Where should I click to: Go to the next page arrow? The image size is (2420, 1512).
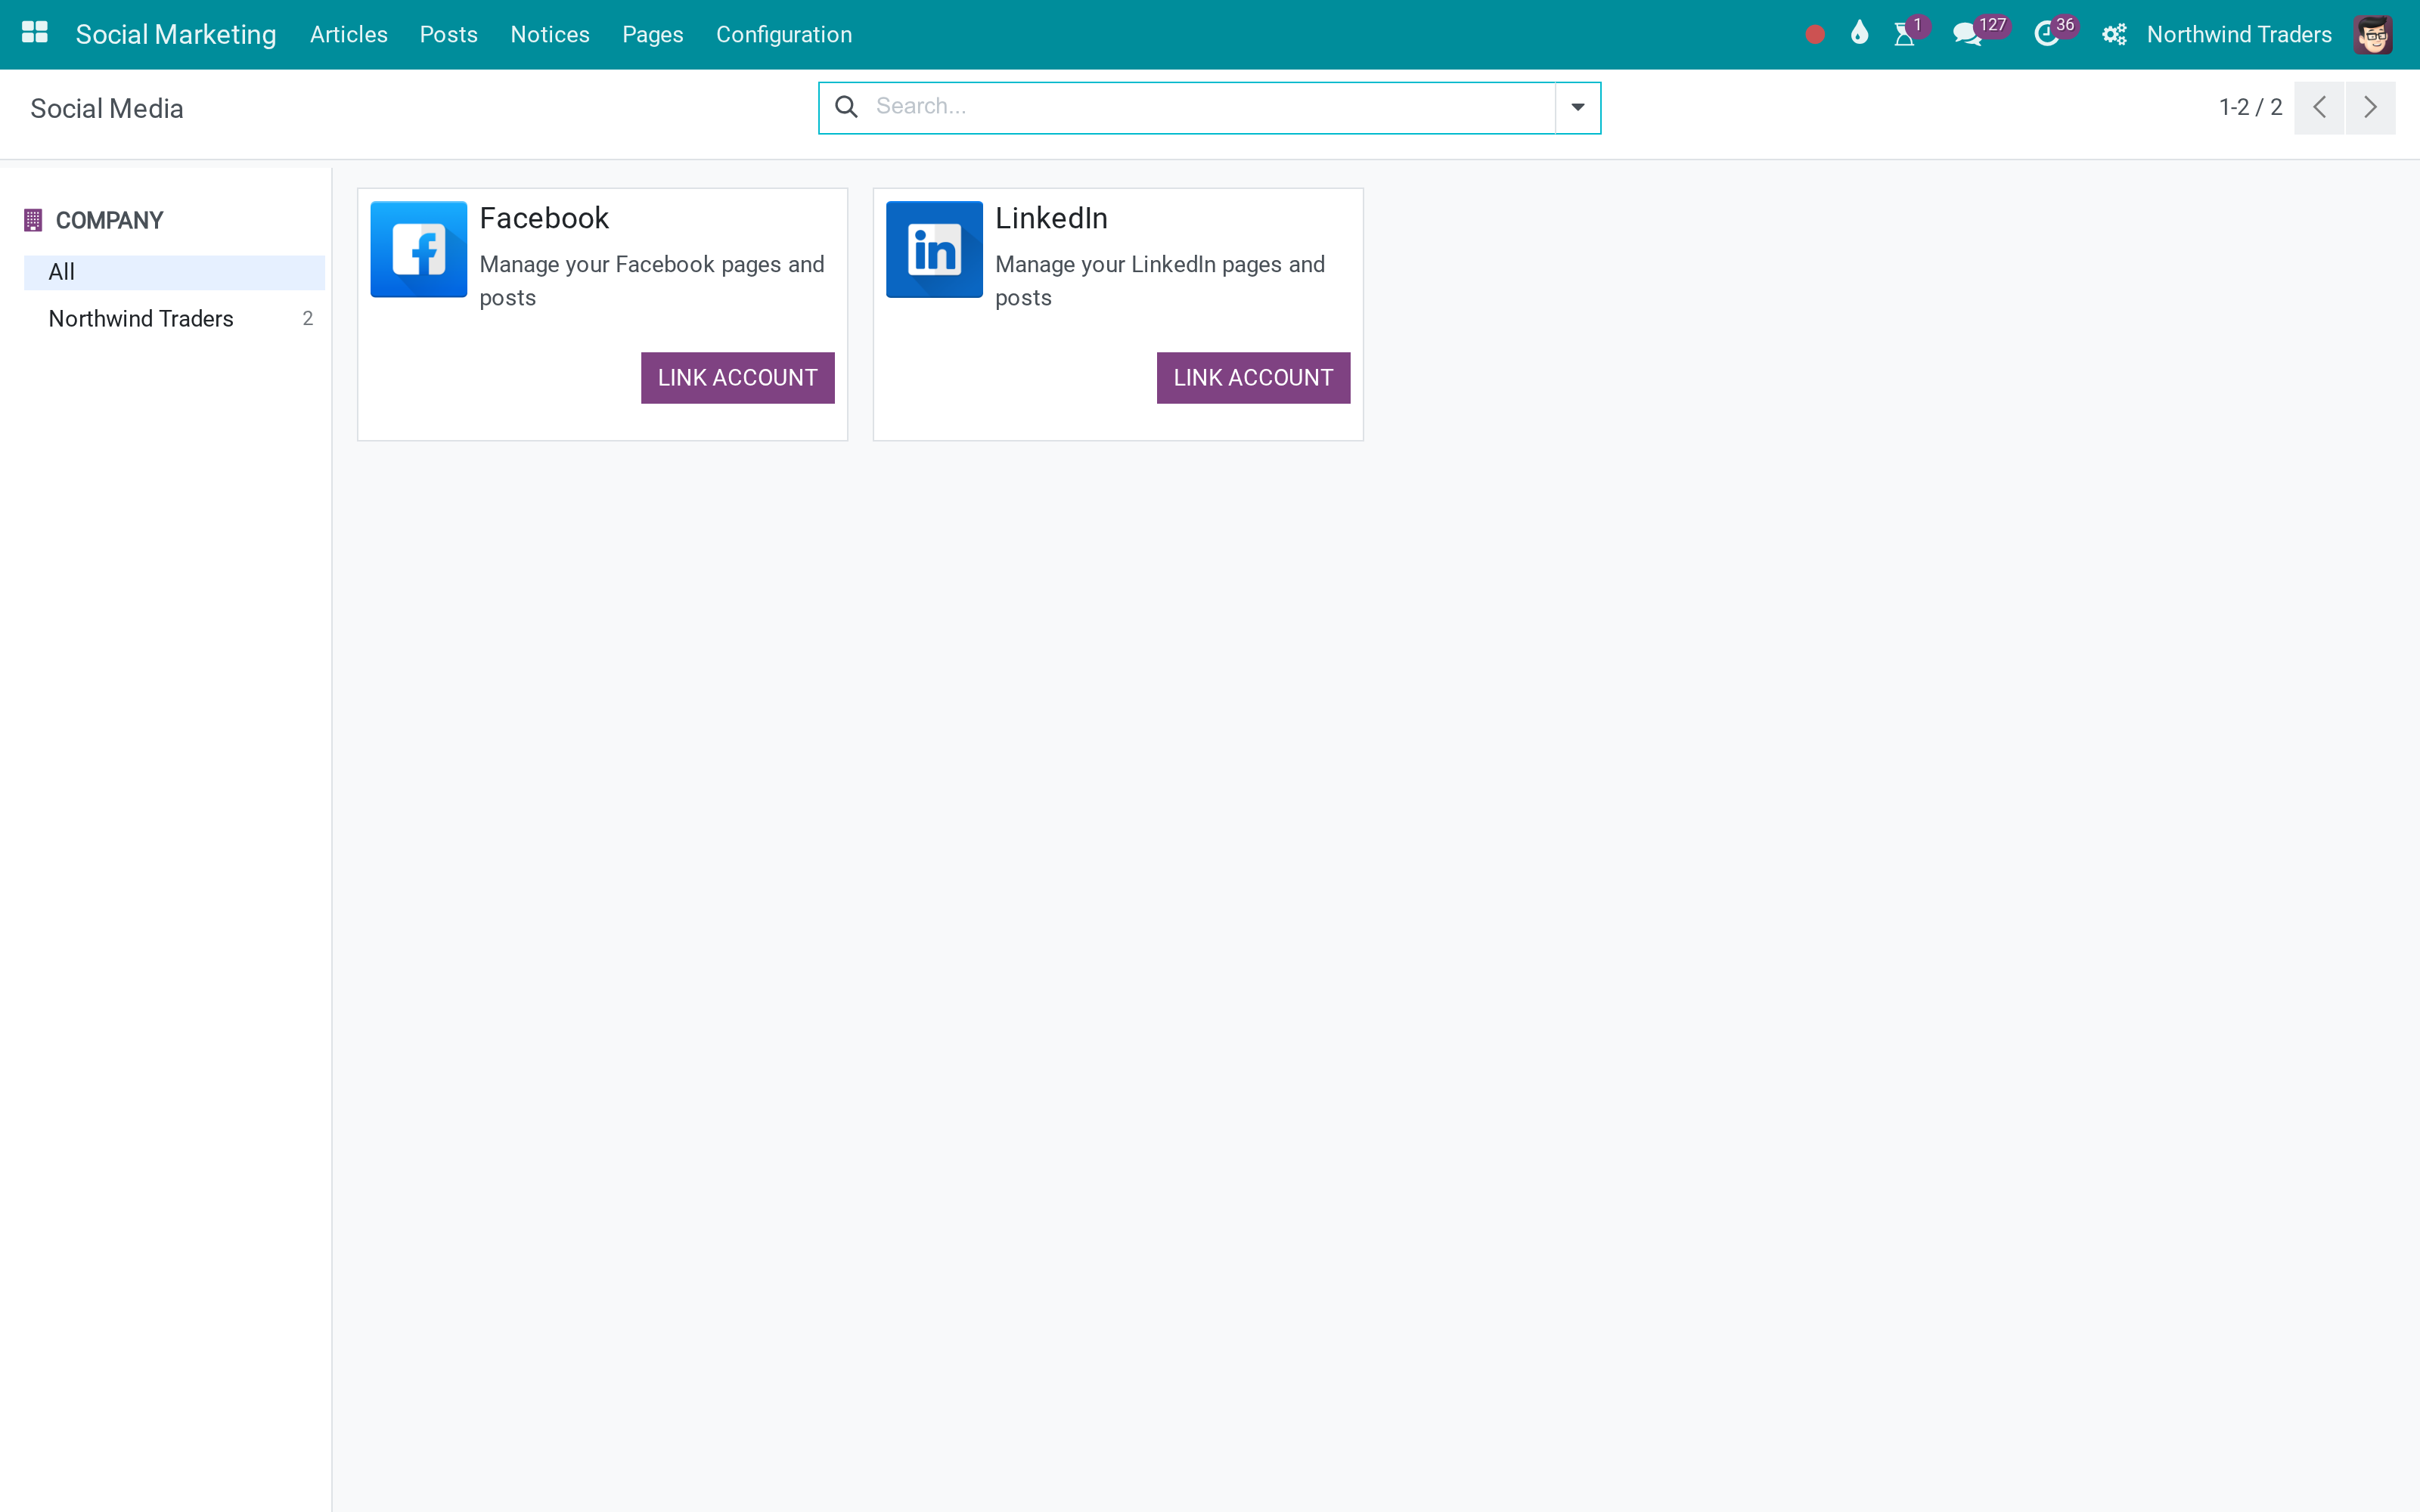[2370, 108]
